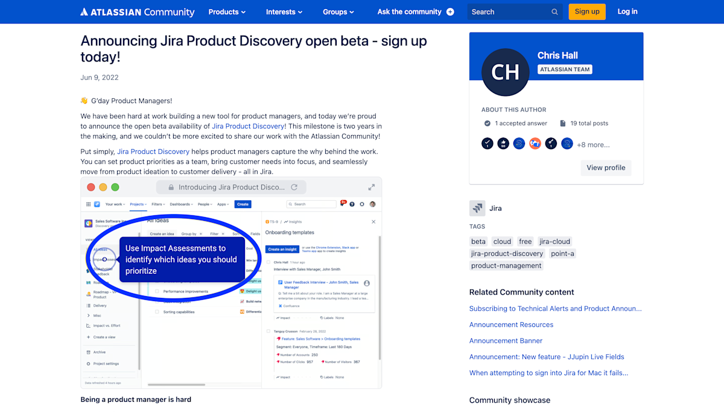
Task: Tick the Sorting capabilities checkbox in demo
Action: 157,312
